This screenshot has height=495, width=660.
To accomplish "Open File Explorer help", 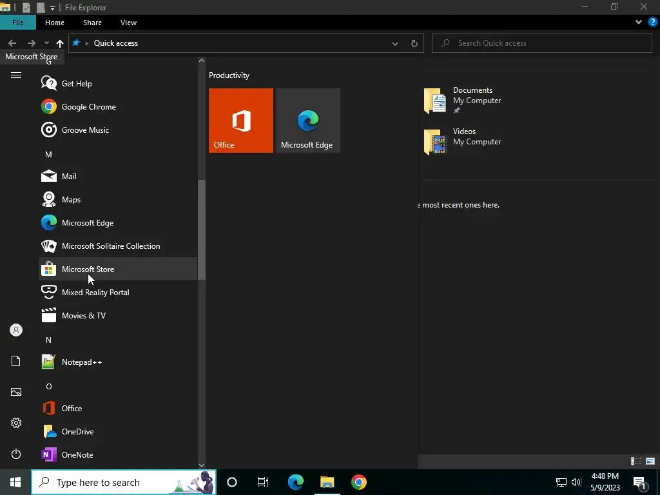I will click(653, 23).
